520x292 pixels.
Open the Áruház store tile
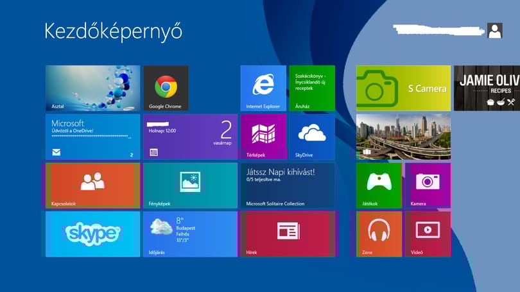[x=312, y=88]
